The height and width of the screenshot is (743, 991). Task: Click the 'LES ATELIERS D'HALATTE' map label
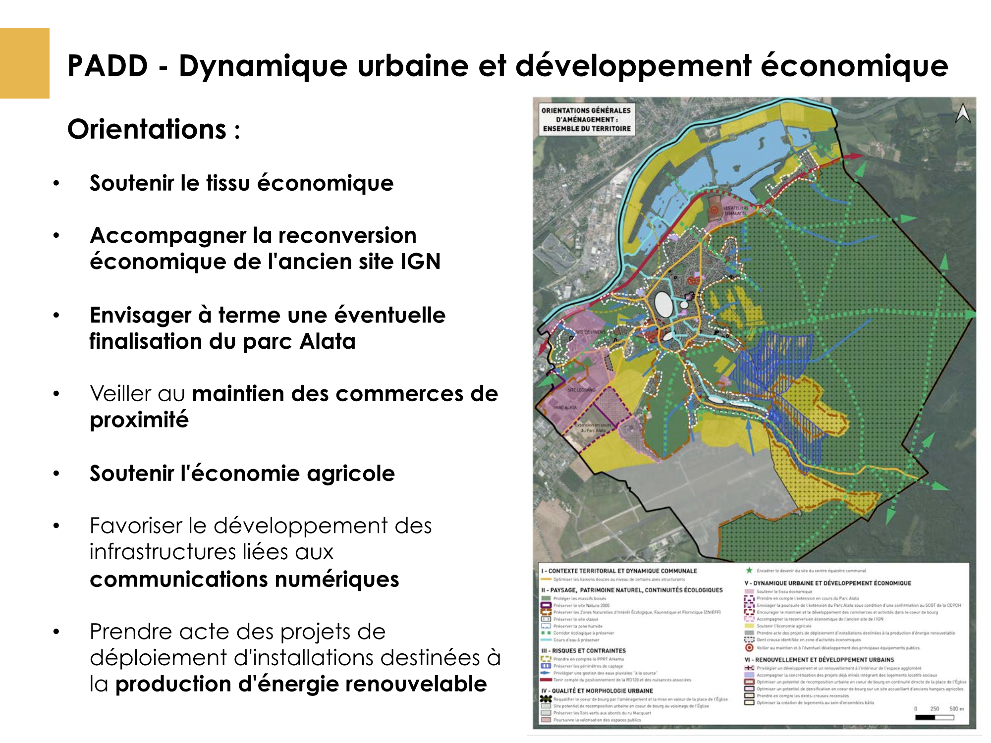[736, 211]
